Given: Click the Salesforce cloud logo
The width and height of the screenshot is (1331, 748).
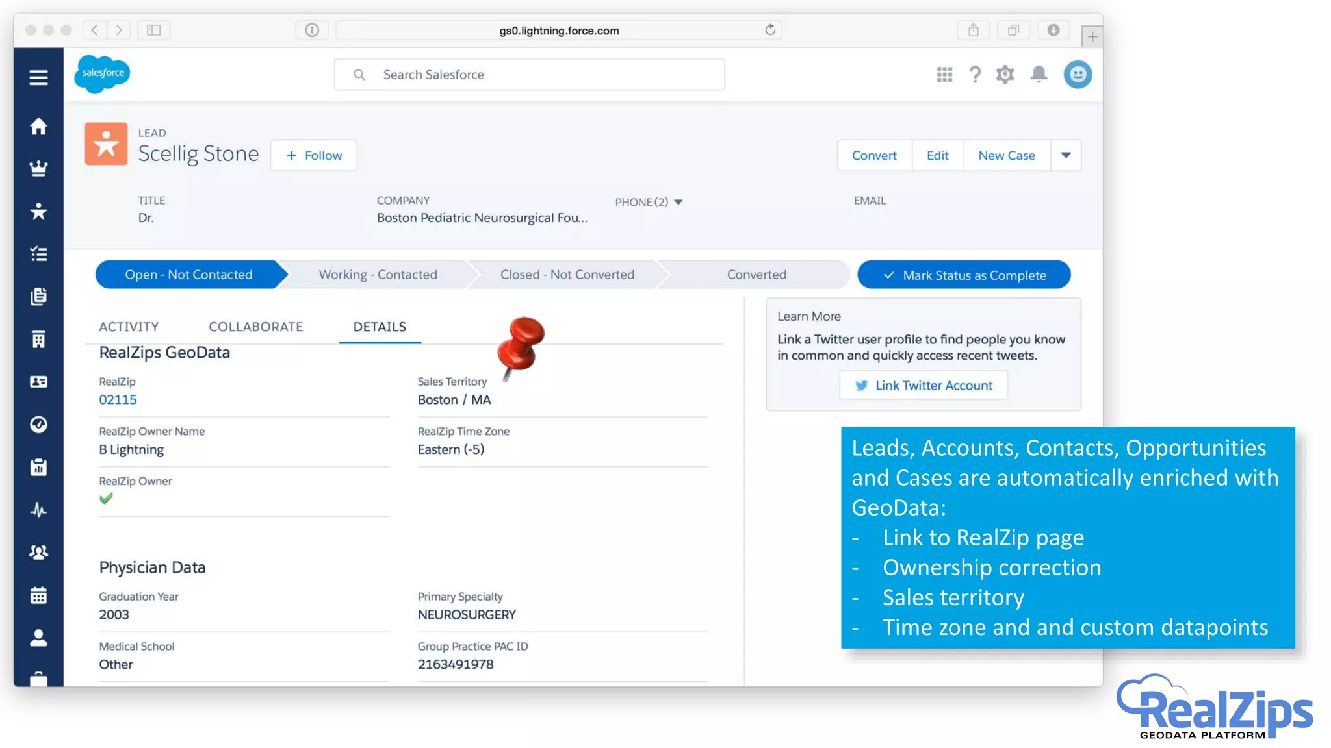Looking at the screenshot, I should pyautogui.click(x=102, y=74).
